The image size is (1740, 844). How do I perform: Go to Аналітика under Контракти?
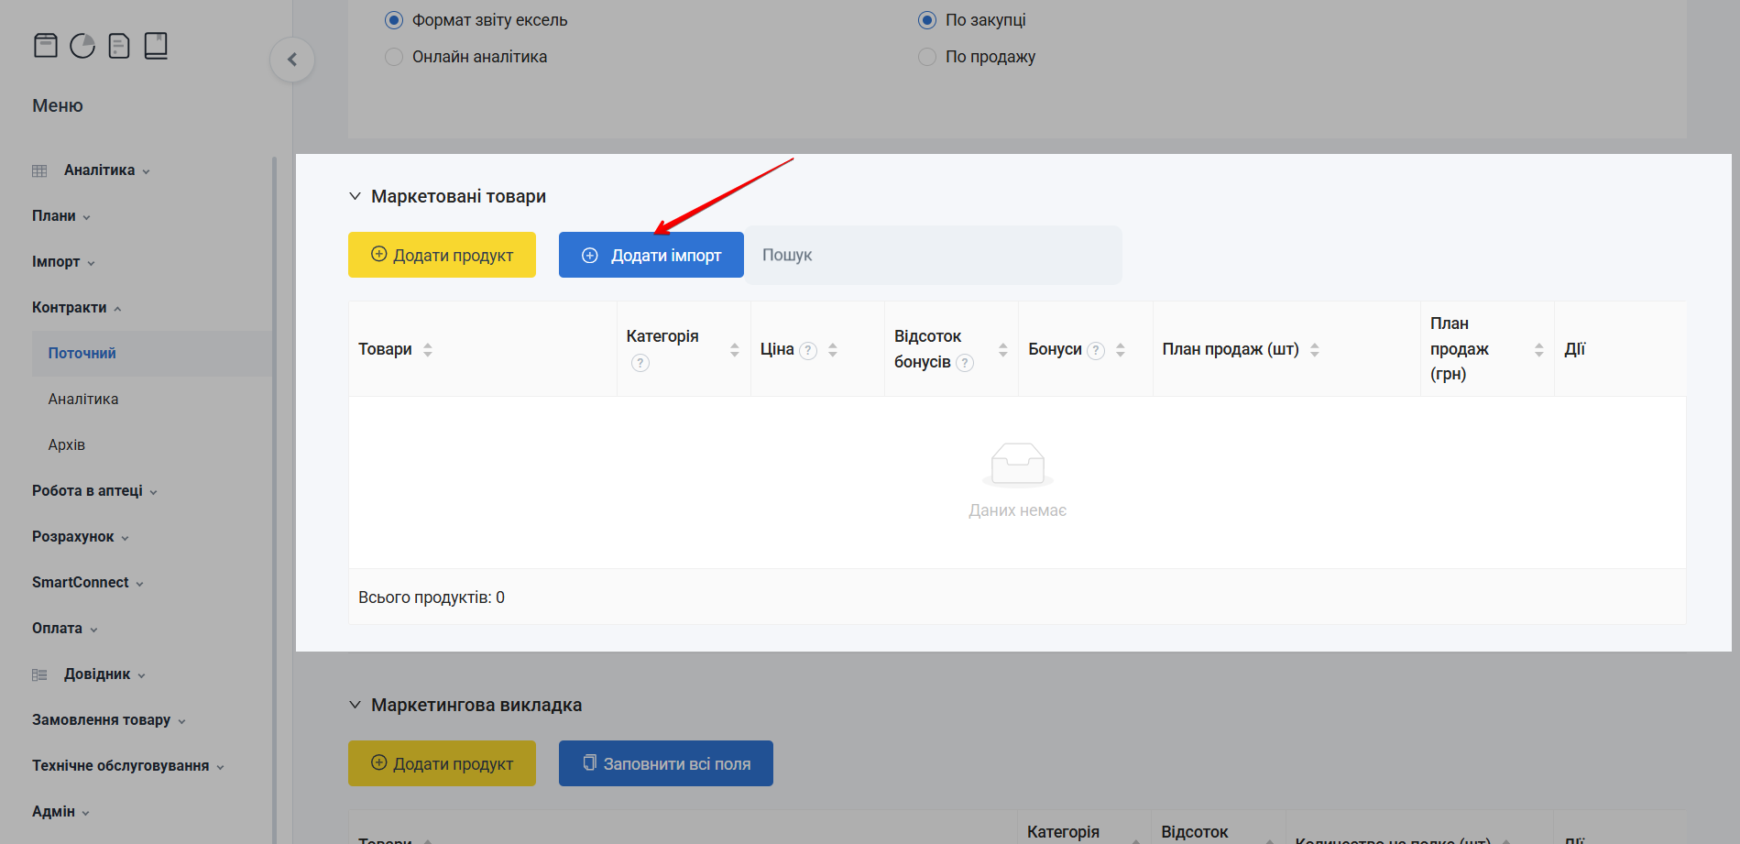(x=83, y=400)
